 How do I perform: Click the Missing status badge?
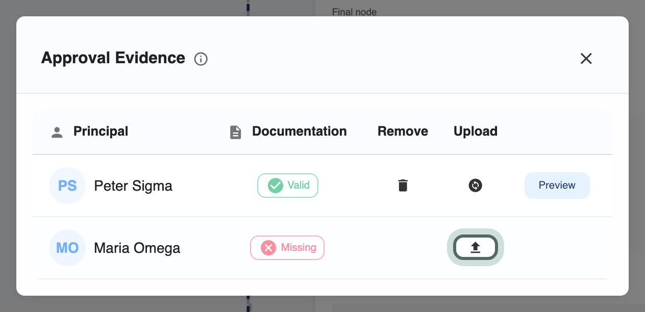(287, 248)
